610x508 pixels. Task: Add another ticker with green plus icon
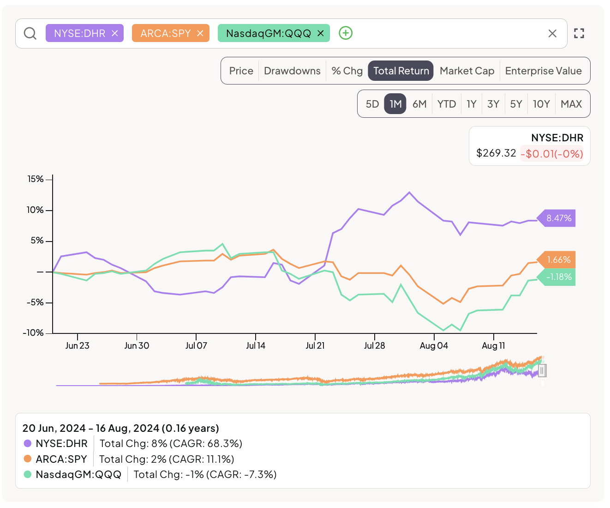[346, 33]
